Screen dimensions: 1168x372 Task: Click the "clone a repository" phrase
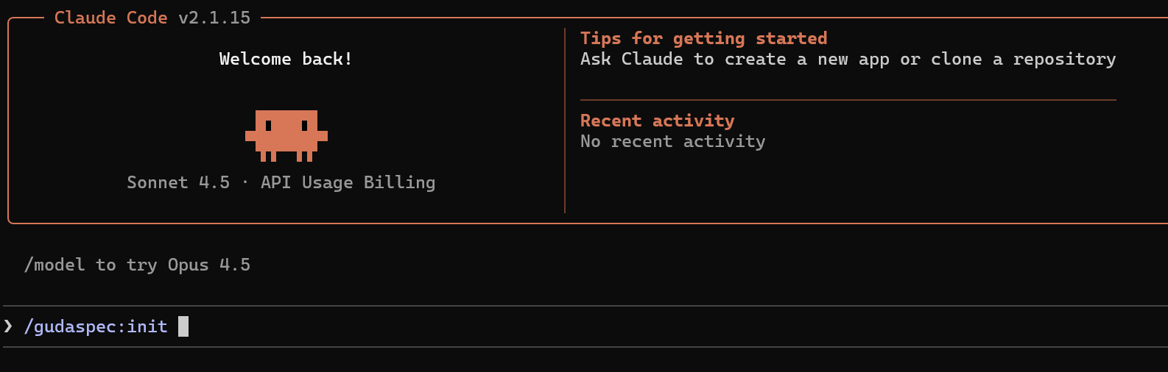[1023, 59]
